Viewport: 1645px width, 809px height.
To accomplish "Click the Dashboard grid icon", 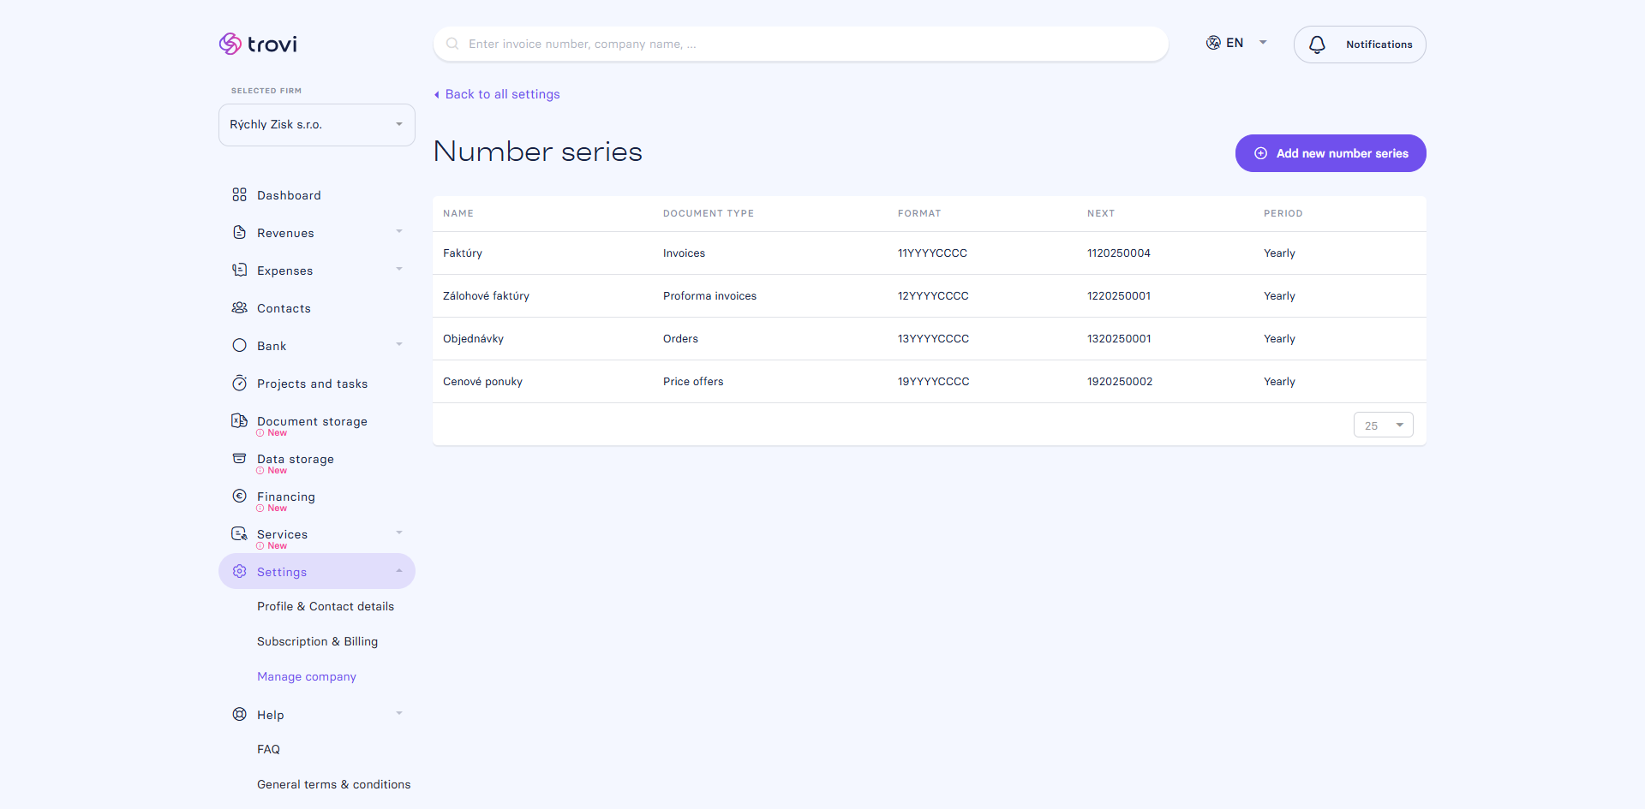I will 239,195.
